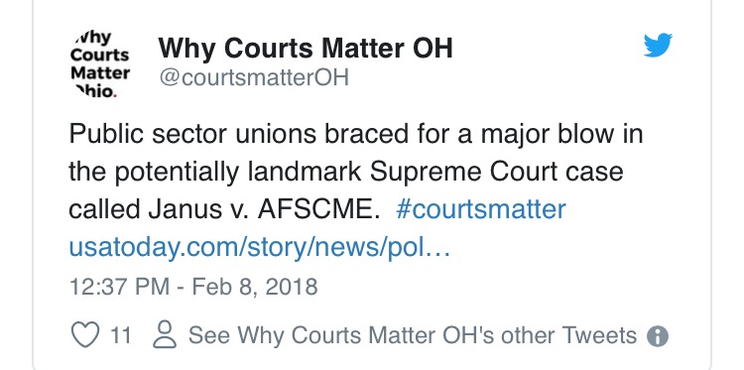Click the person silhouette icon
The height and width of the screenshot is (370, 744).
tap(165, 335)
